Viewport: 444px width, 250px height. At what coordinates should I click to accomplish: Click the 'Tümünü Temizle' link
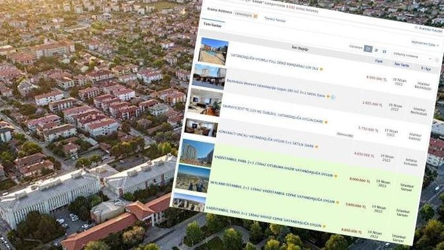click(x=275, y=19)
